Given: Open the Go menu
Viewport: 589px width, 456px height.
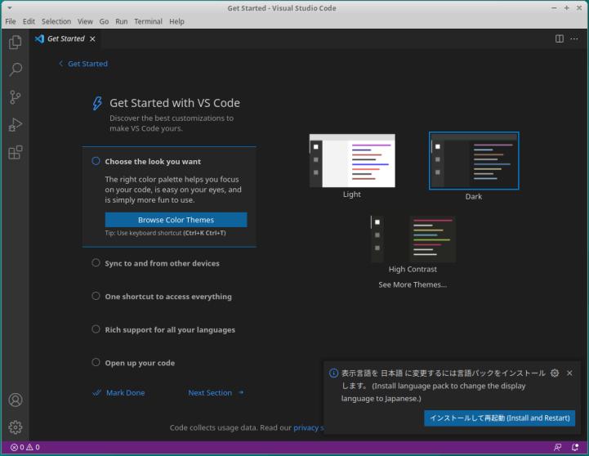Looking at the screenshot, I should click(x=104, y=21).
